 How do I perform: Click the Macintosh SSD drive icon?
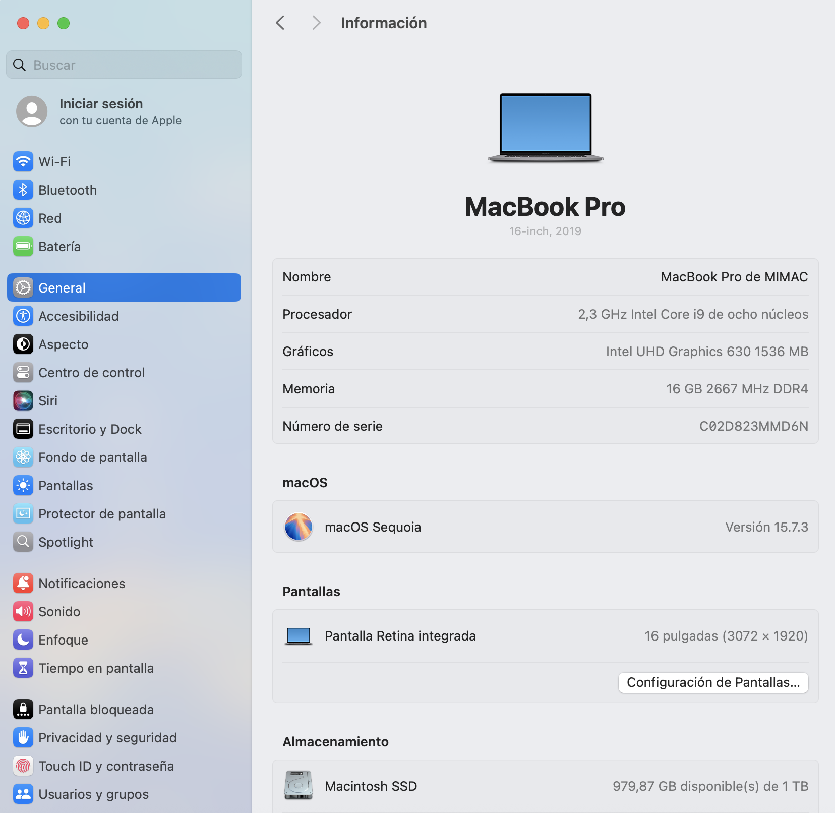pos(299,785)
